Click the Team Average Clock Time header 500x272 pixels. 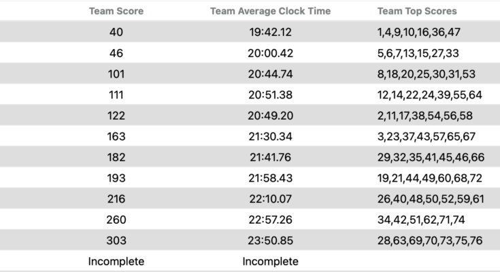tap(270, 11)
